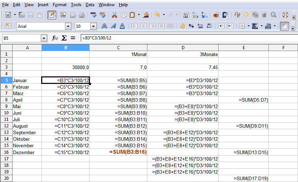Toggle the Edit File mode button
Screen dimensions: 298x182
click(x=52, y=15)
